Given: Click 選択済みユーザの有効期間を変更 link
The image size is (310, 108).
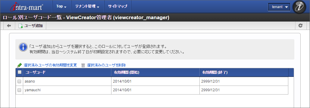Looking at the screenshot, I should [x=50, y=65].
